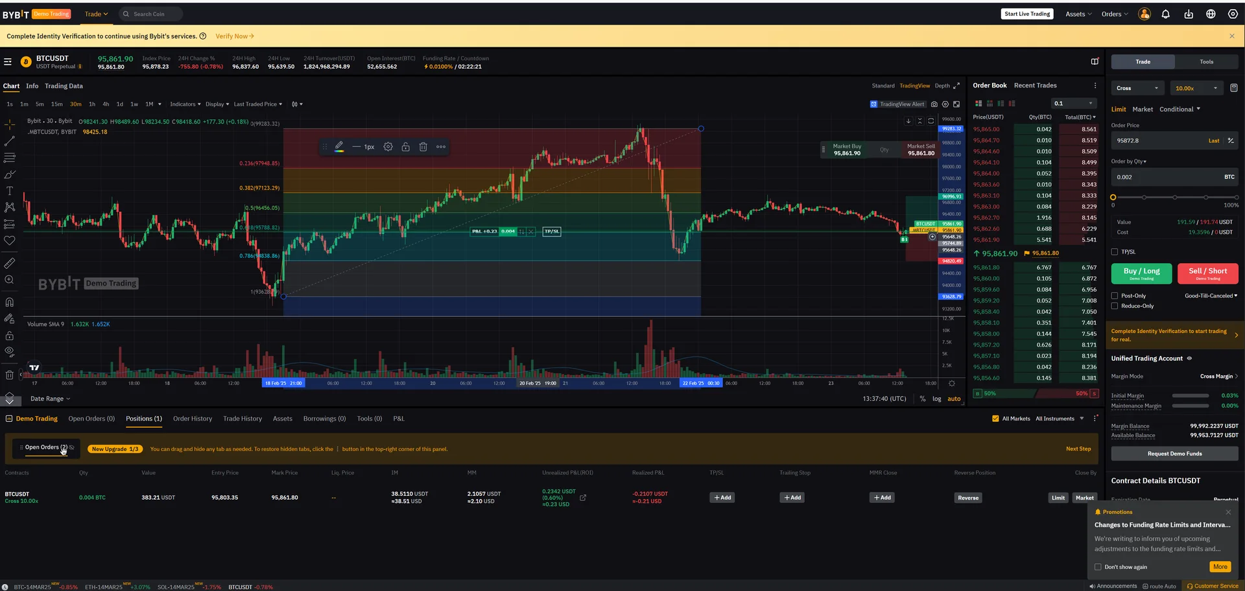This screenshot has width=1245, height=591.
Task: Open the Trading Data tab
Action: pyautogui.click(x=64, y=86)
